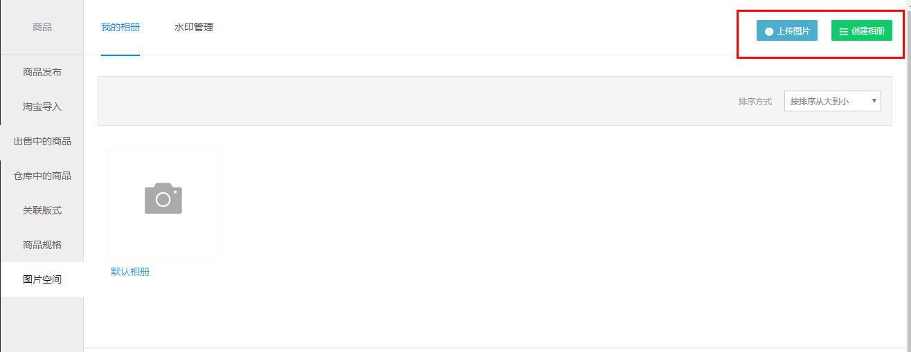Click the list icon on 创建相册 button
This screenshot has height=352, width=911.
pyautogui.click(x=844, y=32)
